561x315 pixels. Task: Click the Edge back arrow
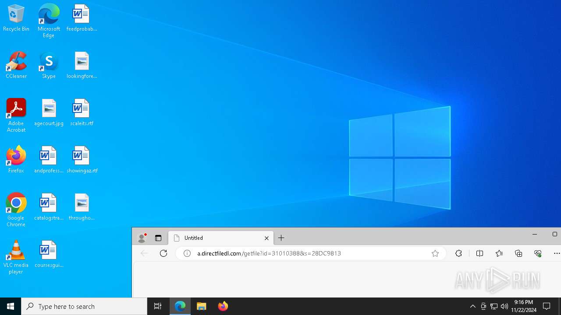click(144, 253)
